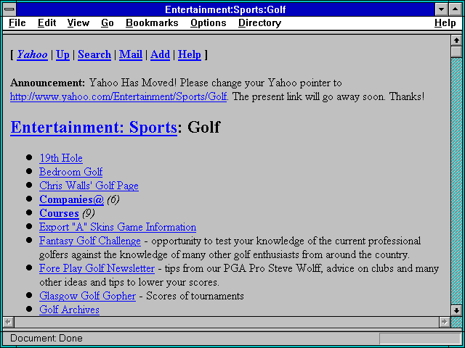The width and height of the screenshot is (465, 348).
Task: Click the vertical scrollbar thumb
Action: [456, 51]
